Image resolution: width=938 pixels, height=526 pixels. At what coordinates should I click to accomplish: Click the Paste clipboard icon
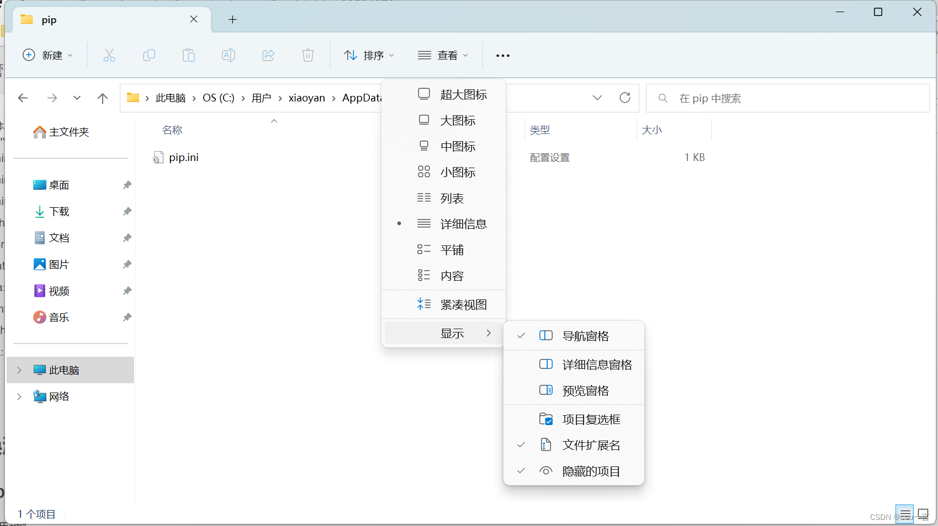coord(189,55)
